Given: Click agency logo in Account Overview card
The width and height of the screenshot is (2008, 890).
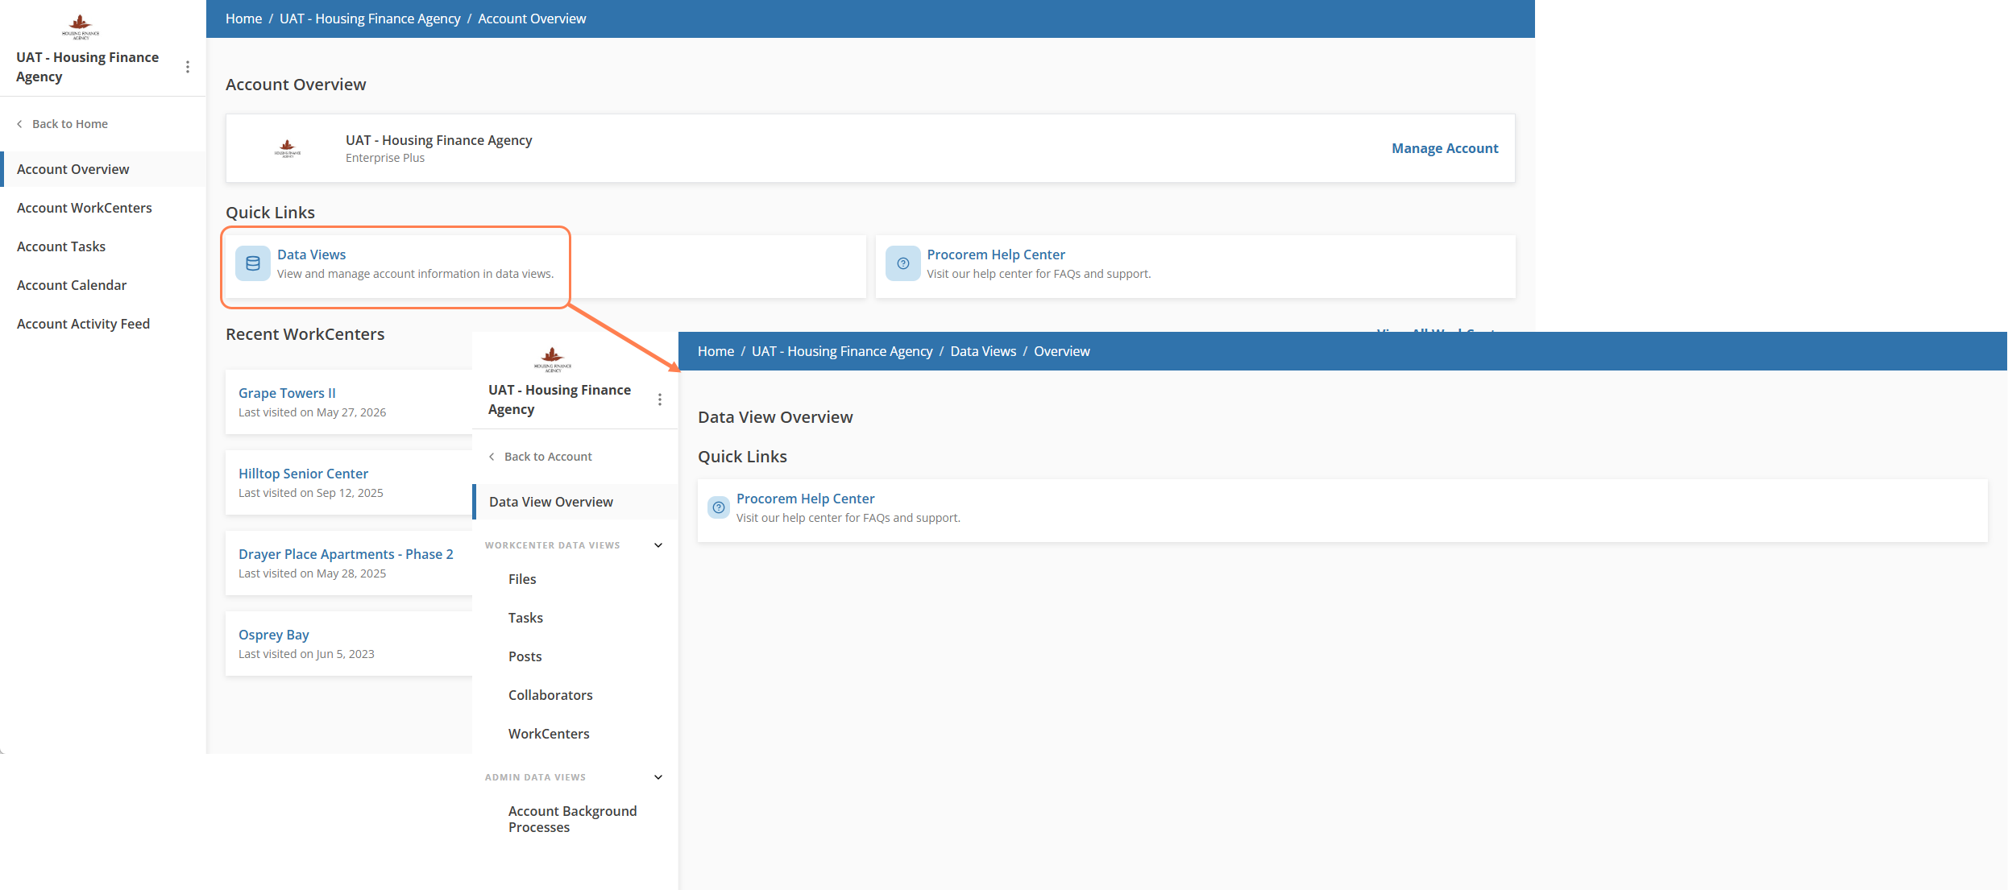Looking at the screenshot, I should [x=288, y=148].
